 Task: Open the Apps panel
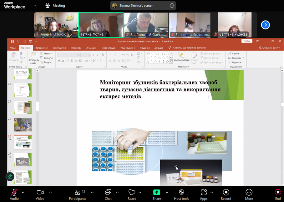pos(204,193)
